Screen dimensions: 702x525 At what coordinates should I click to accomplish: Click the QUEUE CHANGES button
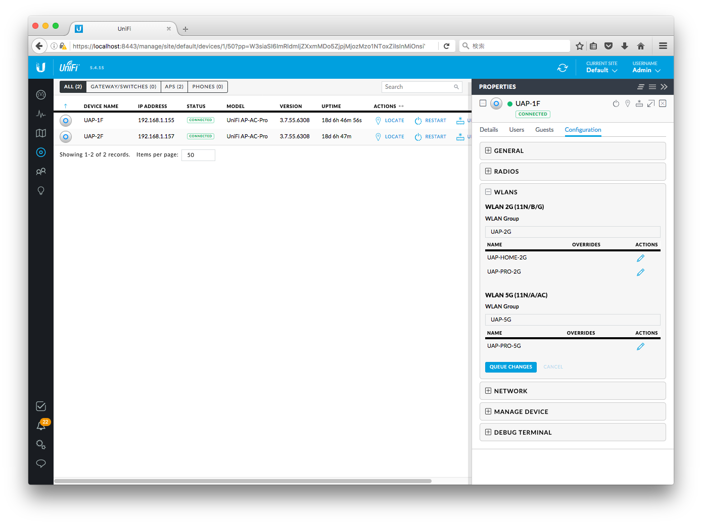(510, 367)
